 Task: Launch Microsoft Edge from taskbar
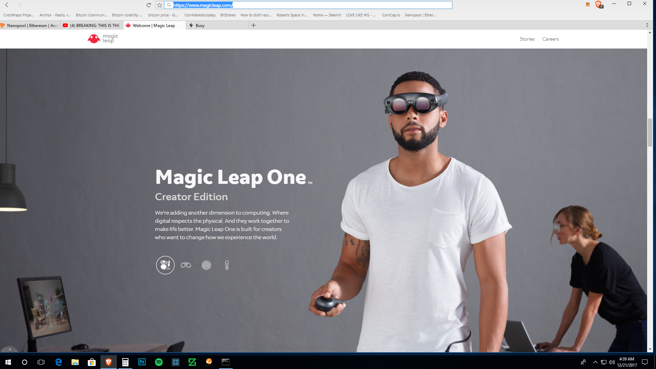click(x=58, y=362)
